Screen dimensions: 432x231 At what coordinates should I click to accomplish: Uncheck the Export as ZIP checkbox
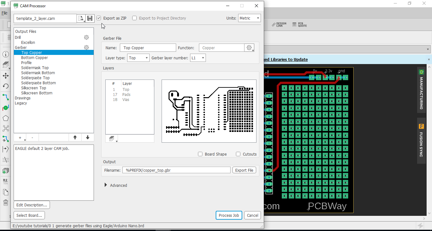[x=99, y=18]
